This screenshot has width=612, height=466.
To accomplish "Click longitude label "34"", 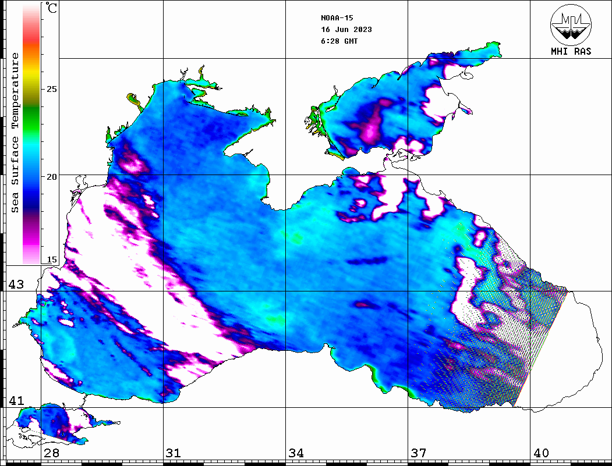I will [296, 453].
